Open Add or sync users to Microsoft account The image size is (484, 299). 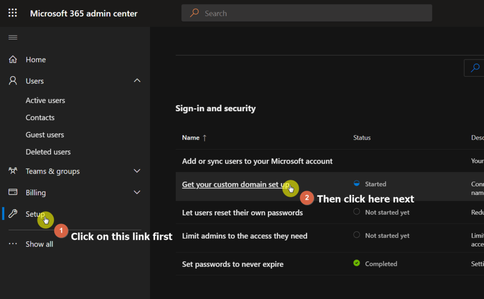[x=257, y=161]
